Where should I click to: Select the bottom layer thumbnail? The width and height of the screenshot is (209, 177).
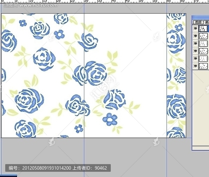tap(203, 66)
